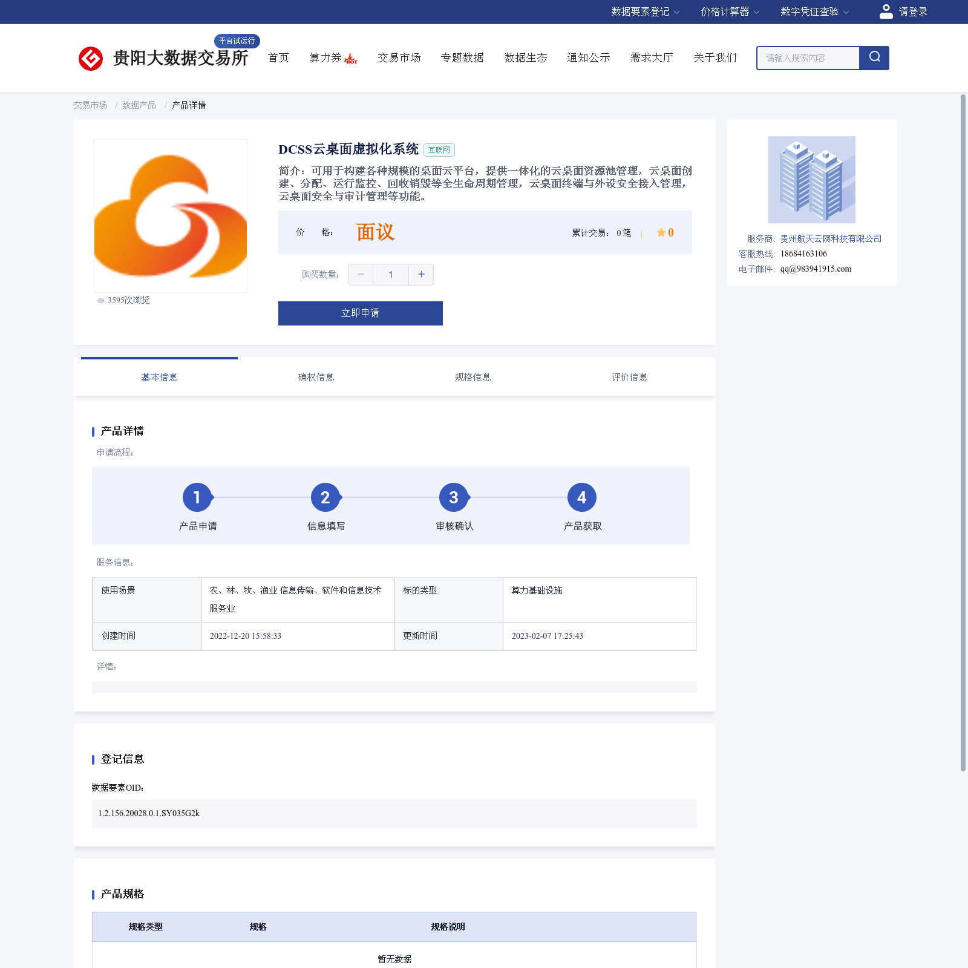Click the magnifier search button
Image resolution: width=968 pixels, height=968 pixels.
coord(874,57)
